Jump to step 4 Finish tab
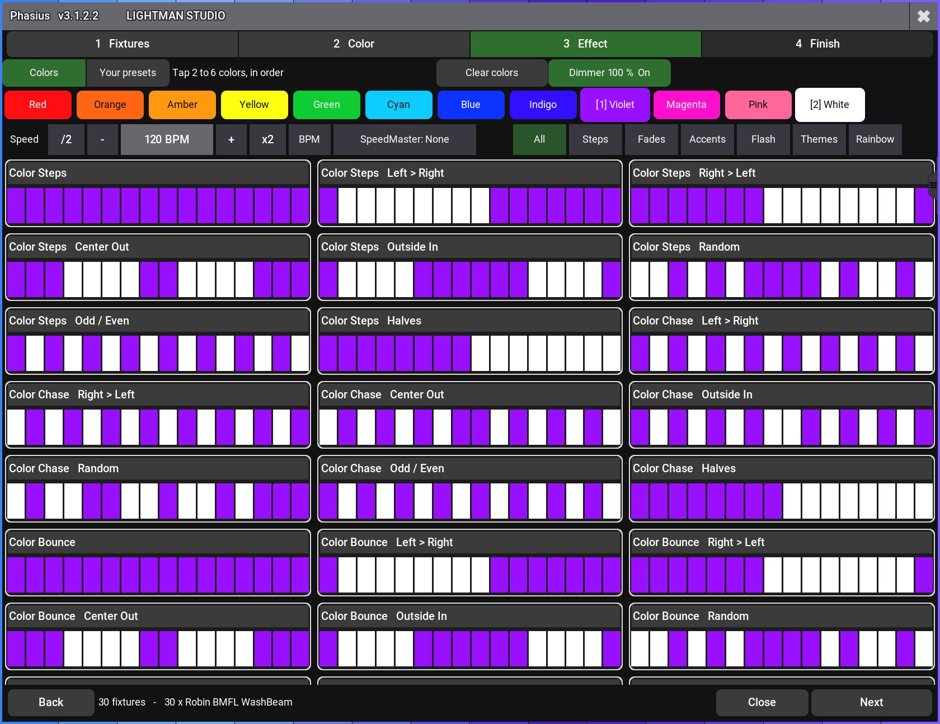 click(x=817, y=44)
